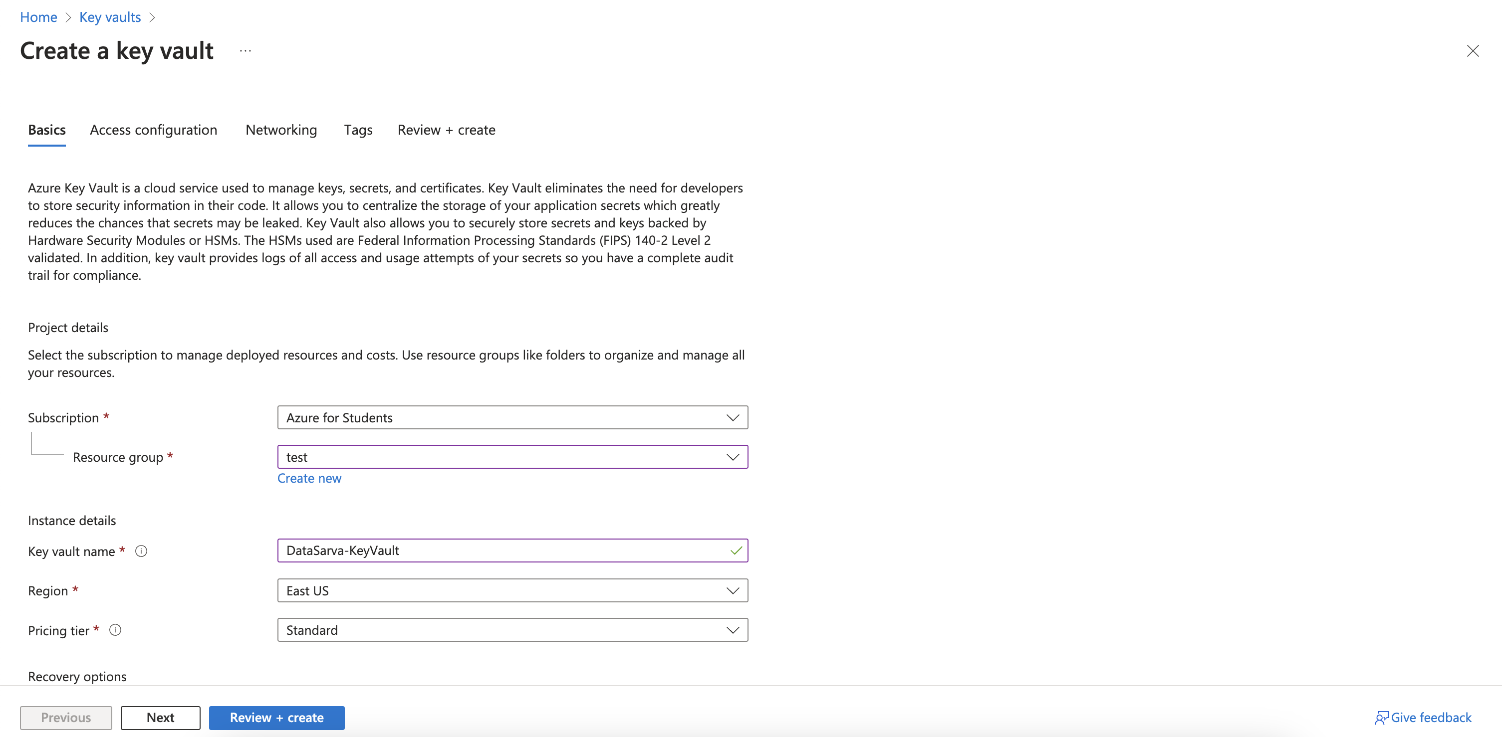The width and height of the screenshot is (1502, 737).
Task: Click into the Key vault name field
Action: click(501, 551)
